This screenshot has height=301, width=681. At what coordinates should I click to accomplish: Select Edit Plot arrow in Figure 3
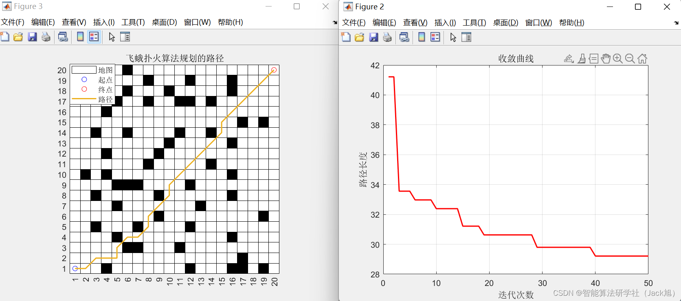click(x=112, y=37)
